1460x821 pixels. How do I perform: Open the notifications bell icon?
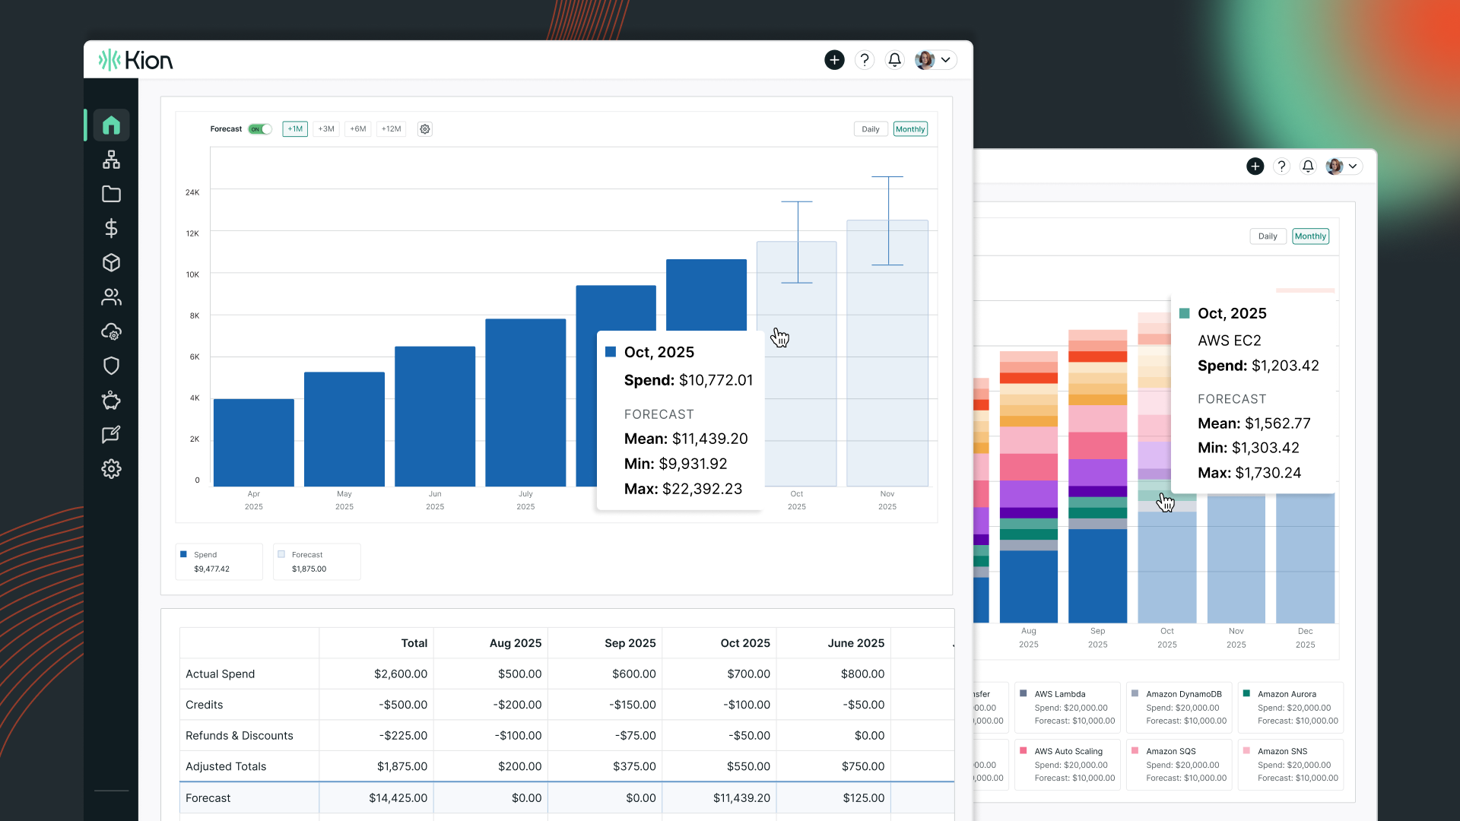tap(894, 59)
